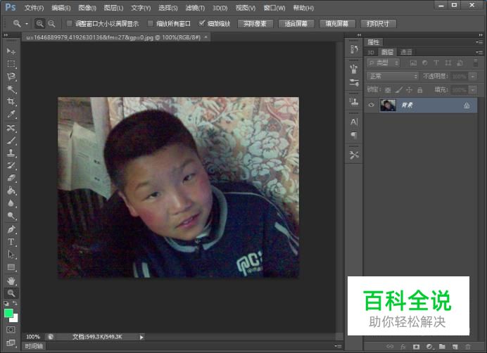Toggle lock image pixels brush icon

tap(399, 90)
